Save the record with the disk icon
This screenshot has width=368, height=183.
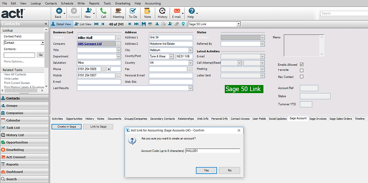[x=144, y=24]
